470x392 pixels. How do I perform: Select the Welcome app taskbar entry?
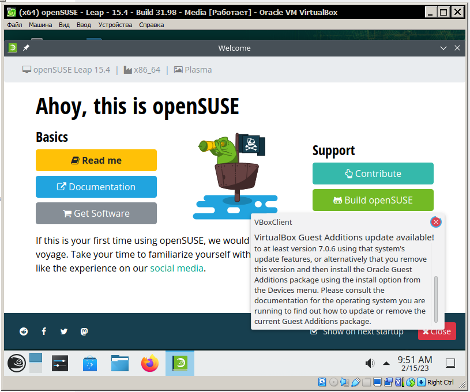click(180, 363)
